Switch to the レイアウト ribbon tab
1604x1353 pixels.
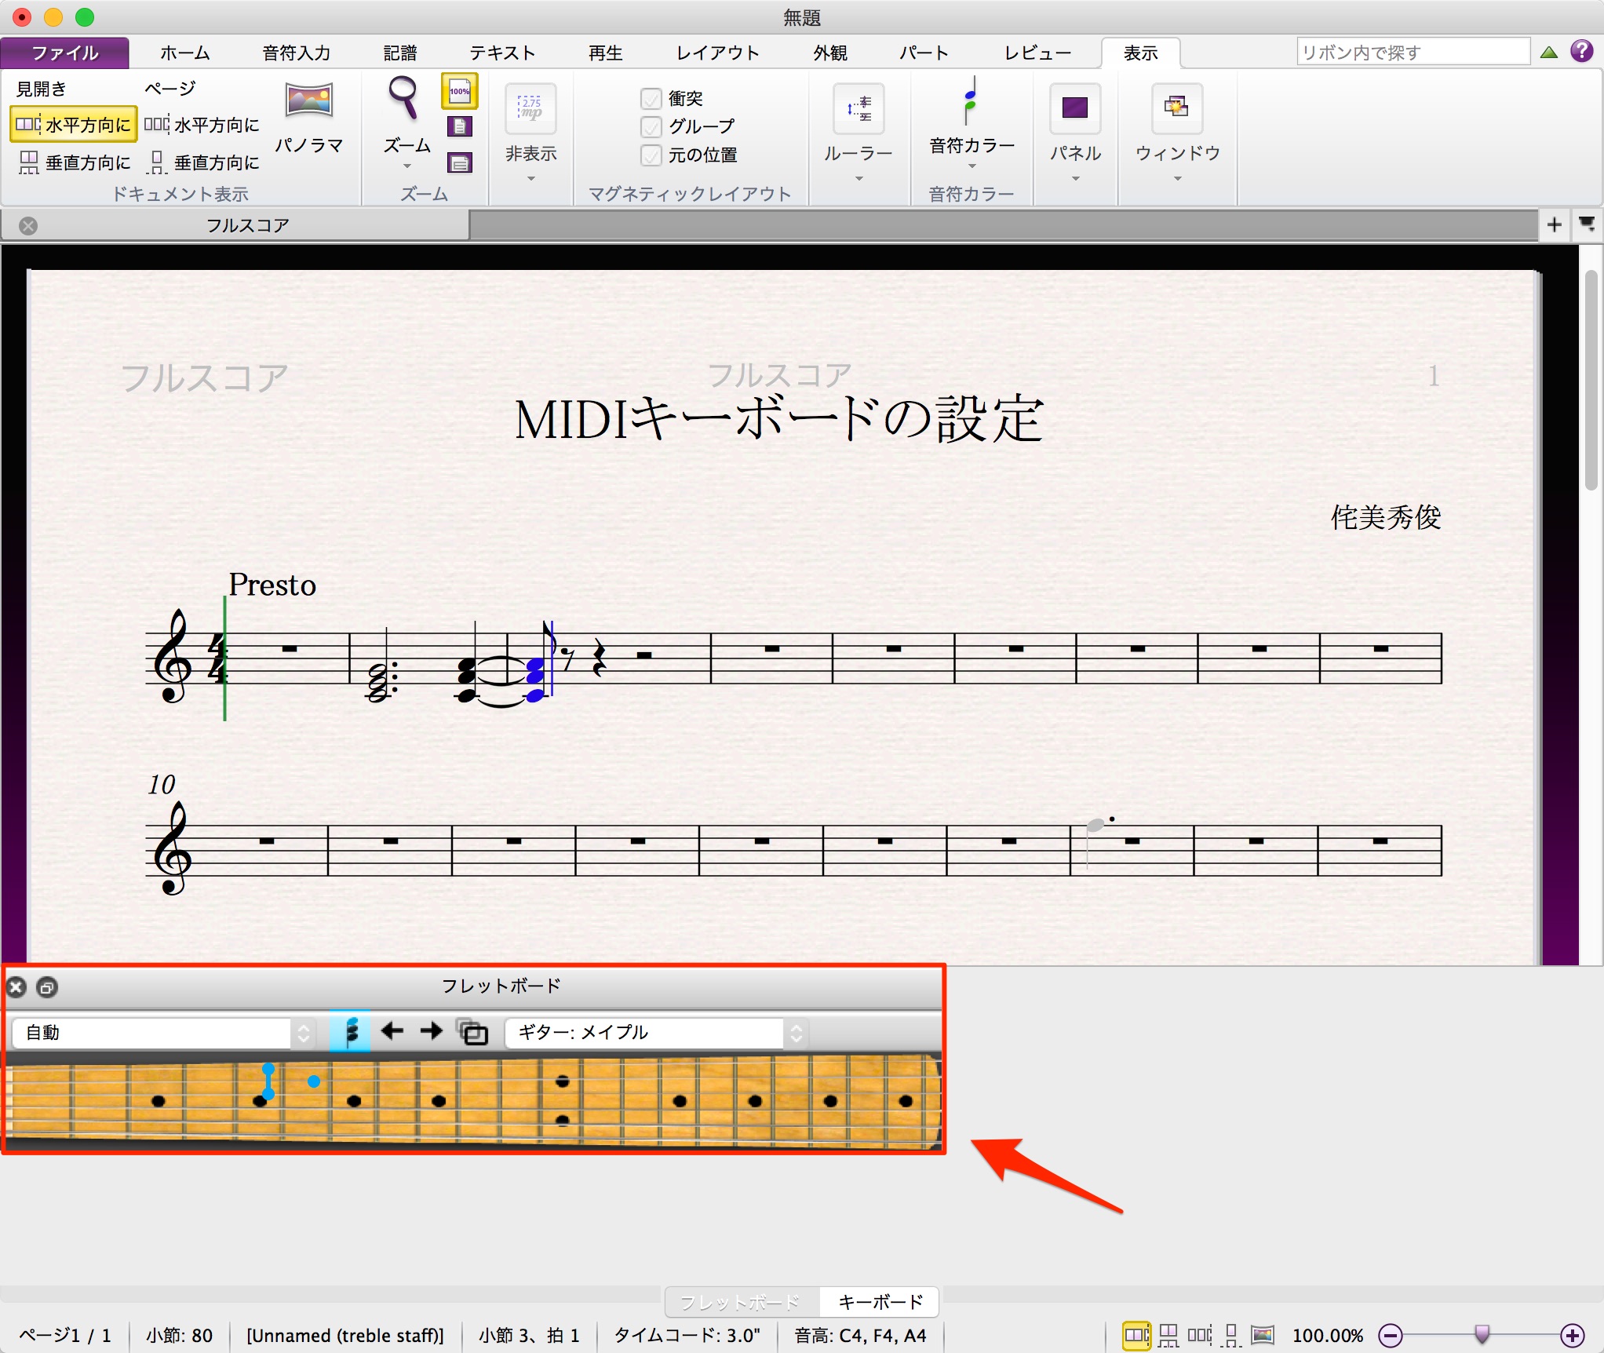tap(717, 53)
